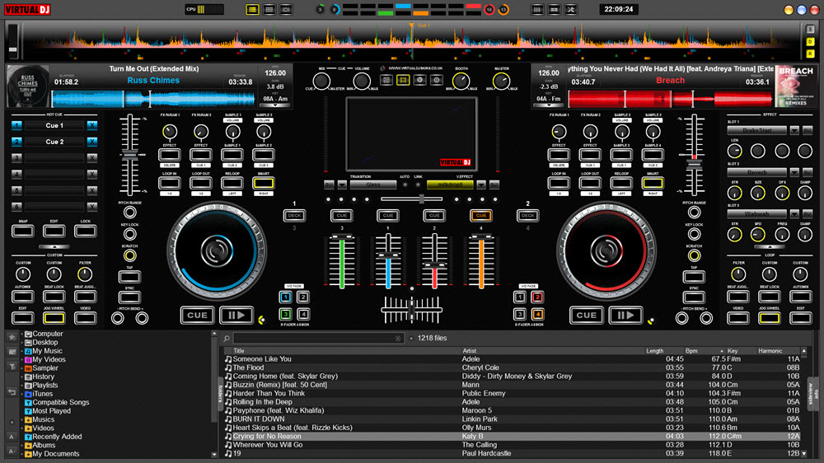Image resolution: width=824 pixels, height=463 pixels.
Task: Collapse the right Effect panel arrow
Action: click(x=770, y=246)
